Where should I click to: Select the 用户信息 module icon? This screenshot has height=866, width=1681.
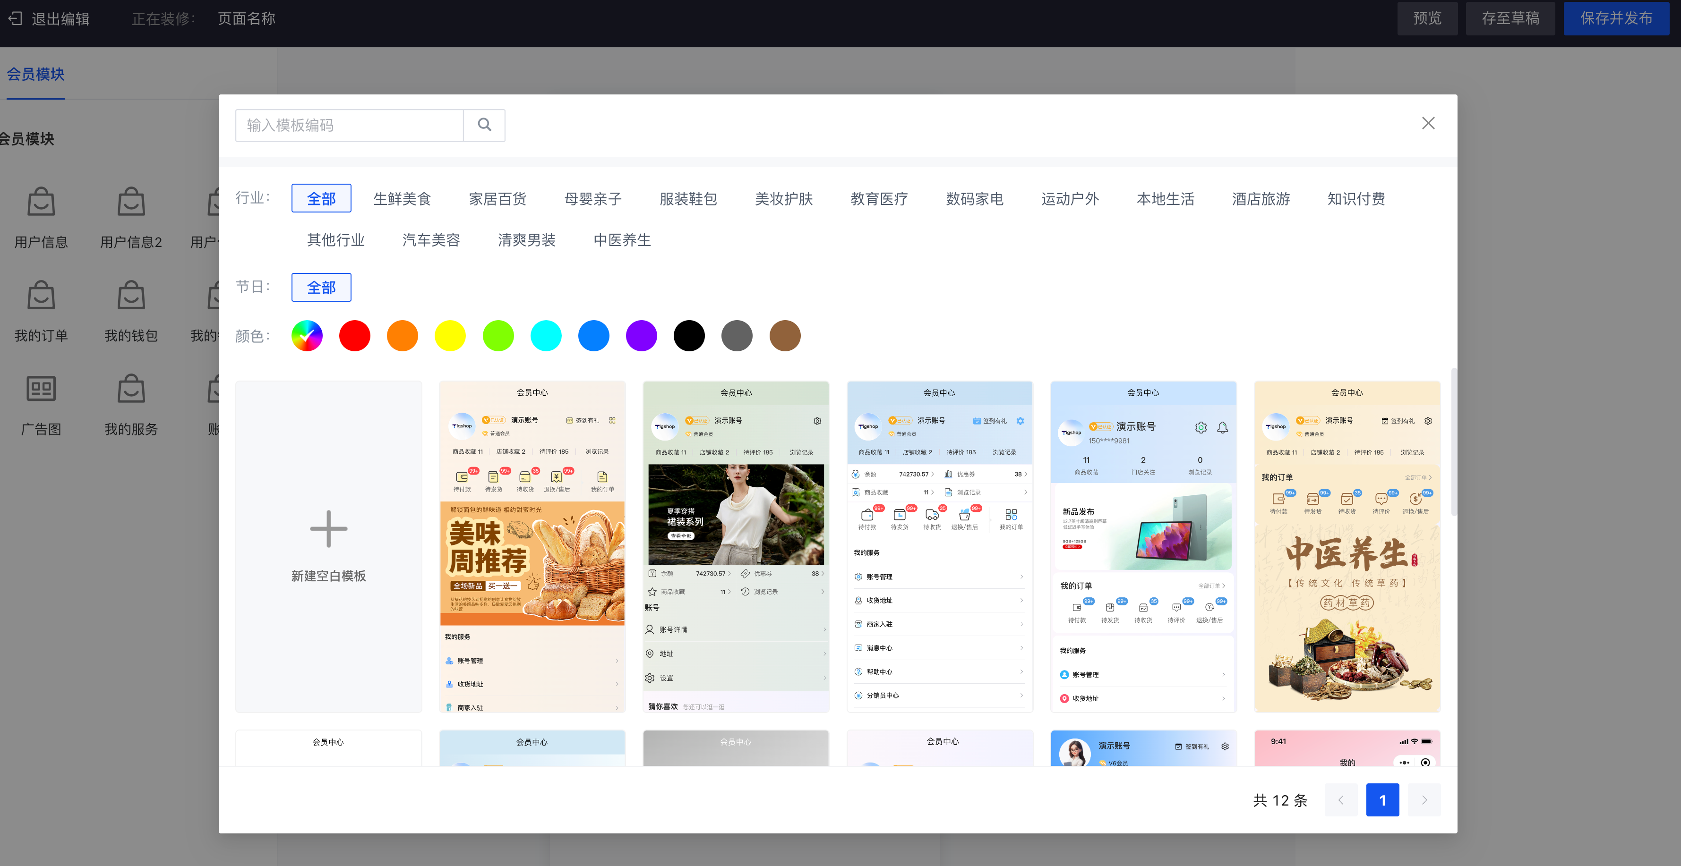click(41, 202)
